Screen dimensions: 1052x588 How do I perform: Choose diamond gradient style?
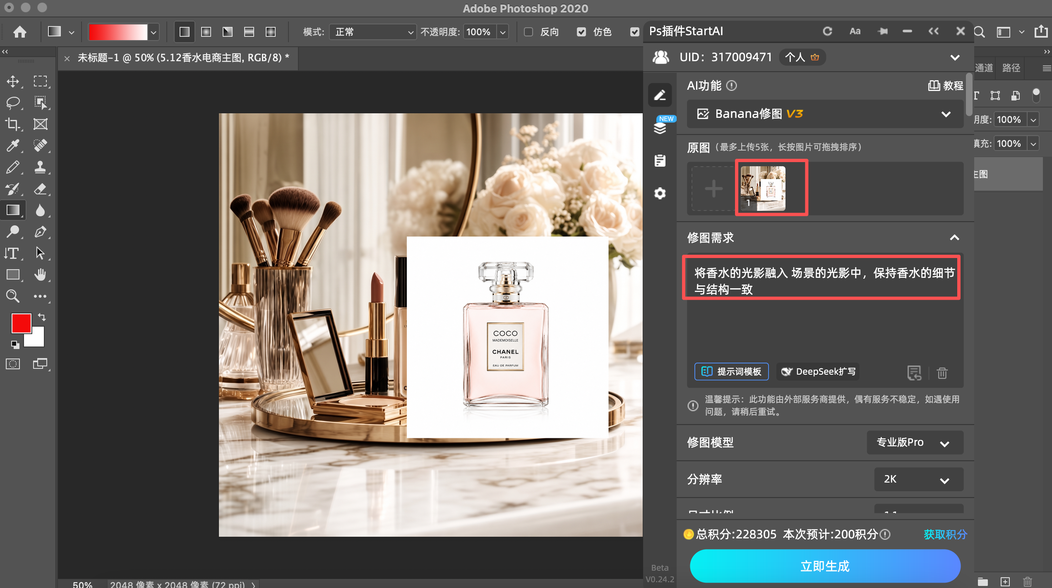click(271, 32)
